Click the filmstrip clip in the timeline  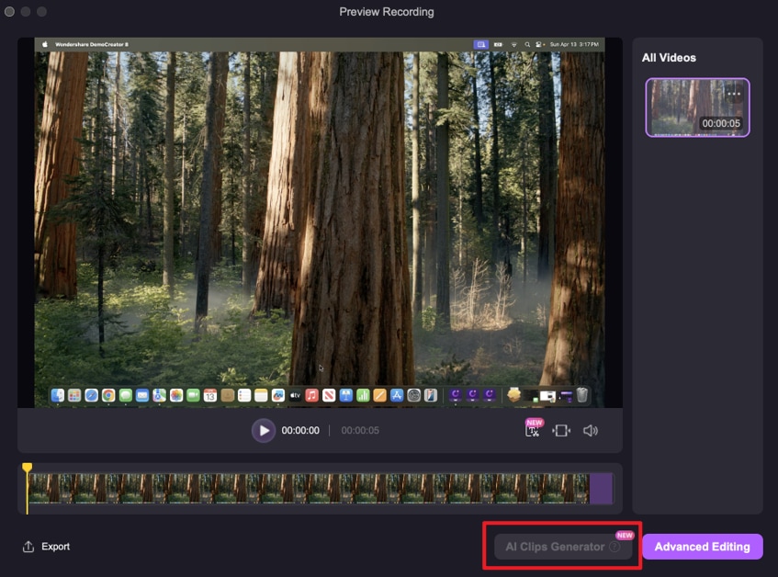tap(309, 488)
